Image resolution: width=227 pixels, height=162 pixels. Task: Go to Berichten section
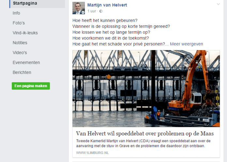(x=22, y=72)
